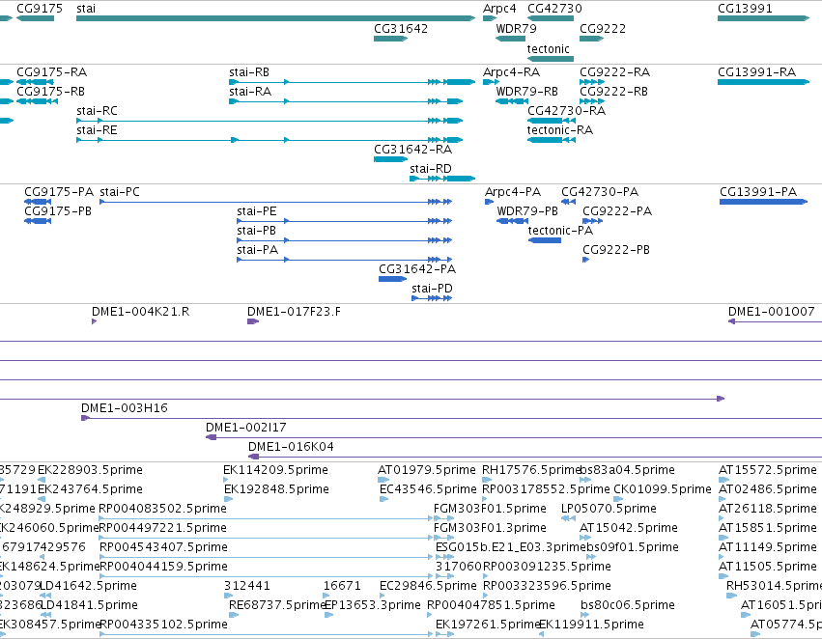Select the CG9222-RB transcript label

click(x=613, y=92)
